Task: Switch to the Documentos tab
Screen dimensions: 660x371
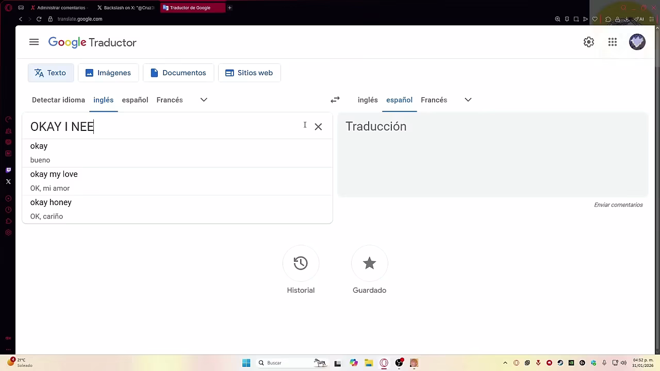Action: pos(178,73)
